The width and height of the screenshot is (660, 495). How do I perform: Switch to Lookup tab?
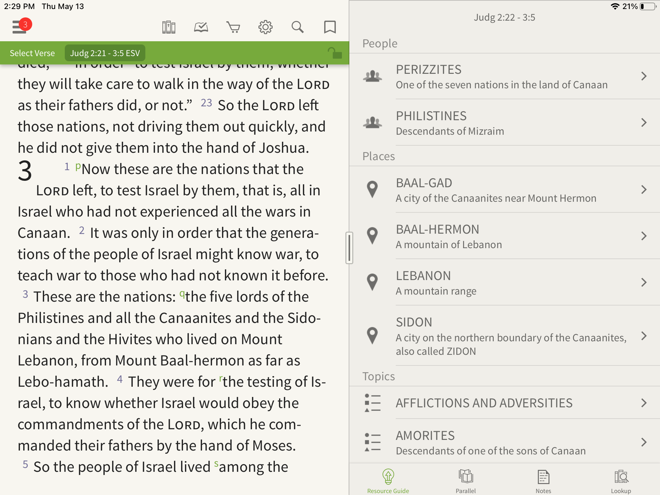pos(621,481)
